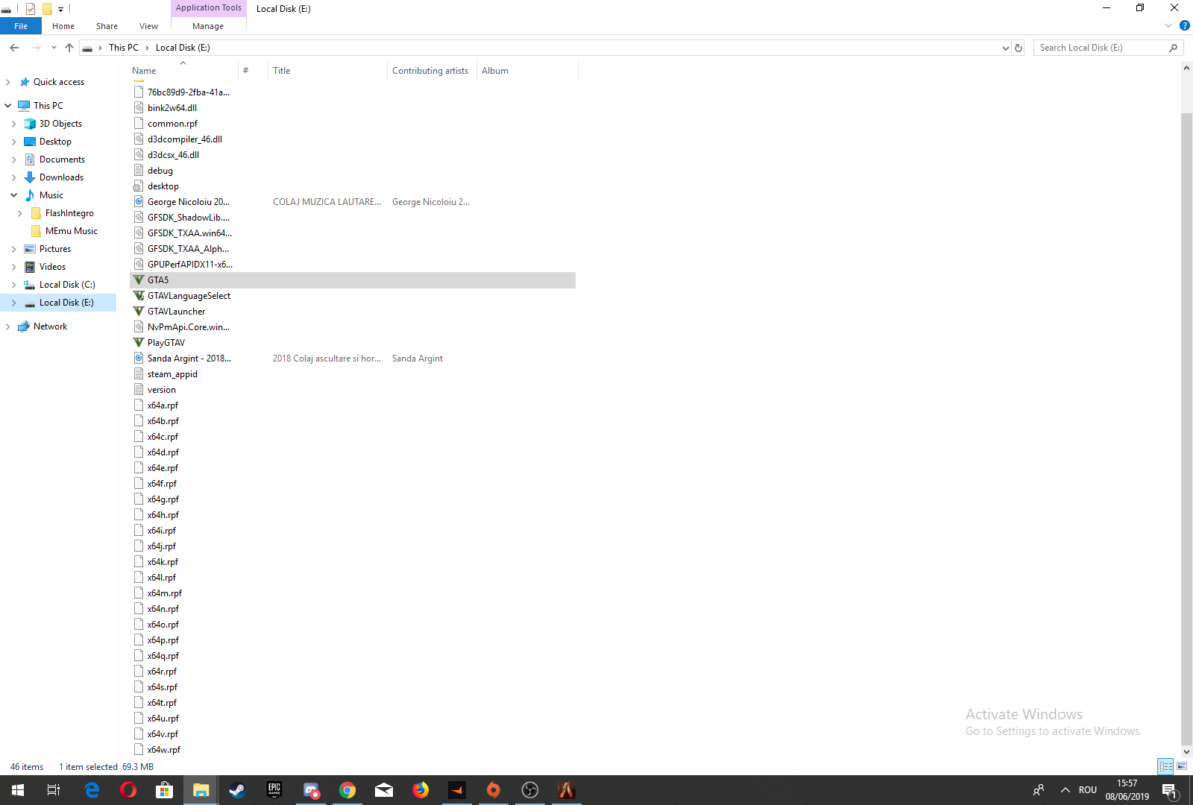This screenshot has height=805, width=1193.
Task: Open OBS Studio from the taskbar
Action: pyautogui.click(x=530, y=790)
